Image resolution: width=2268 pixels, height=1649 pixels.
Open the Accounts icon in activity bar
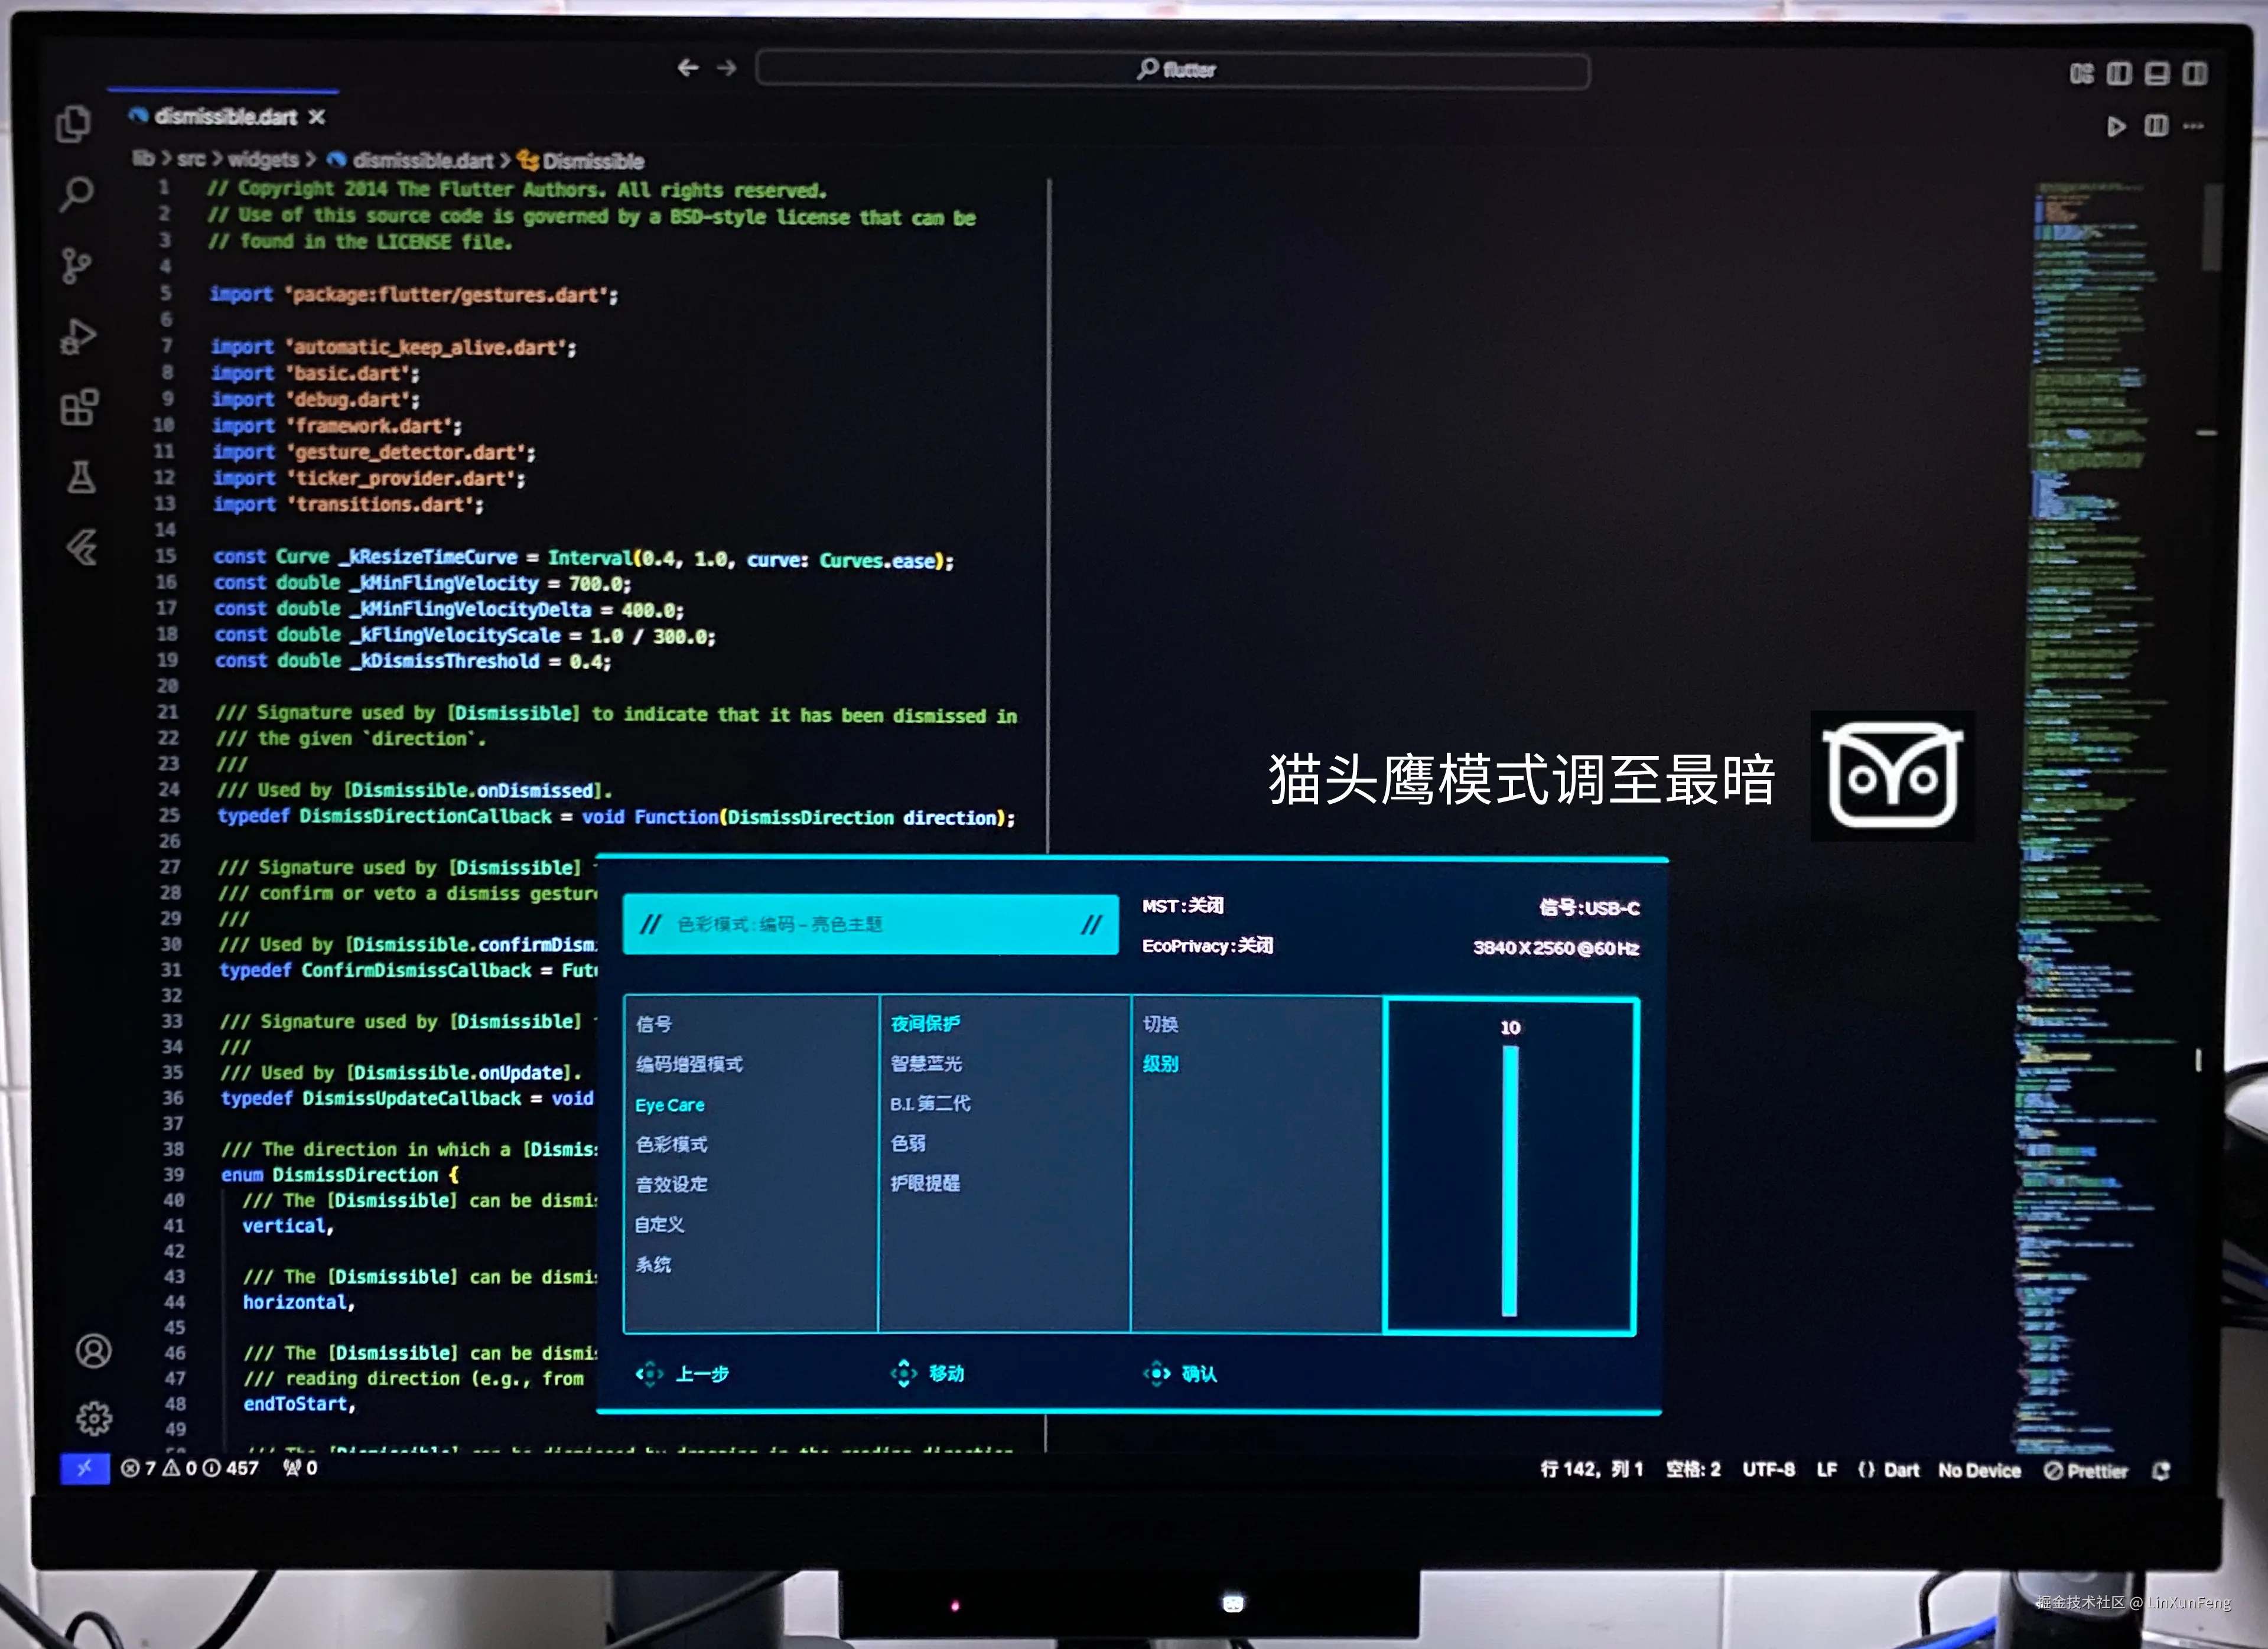click(94, 1351)
